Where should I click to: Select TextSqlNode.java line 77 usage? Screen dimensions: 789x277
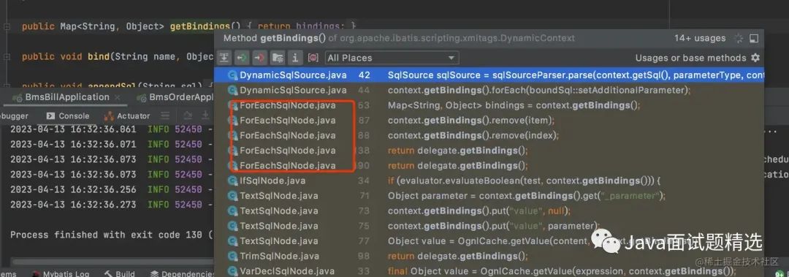coord(489,241)
